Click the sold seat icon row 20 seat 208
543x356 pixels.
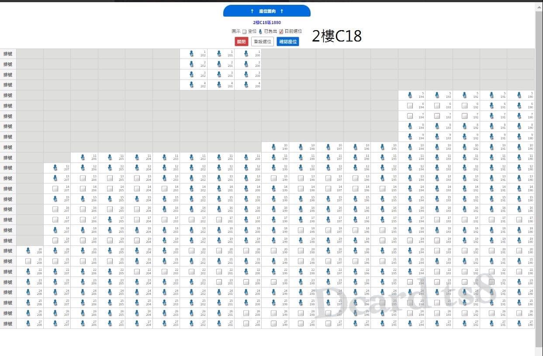[28, 251]
